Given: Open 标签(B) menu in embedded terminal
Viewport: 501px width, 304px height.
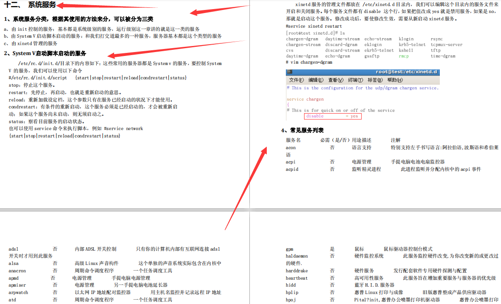Looking at the screenshot, I should 375,80.
